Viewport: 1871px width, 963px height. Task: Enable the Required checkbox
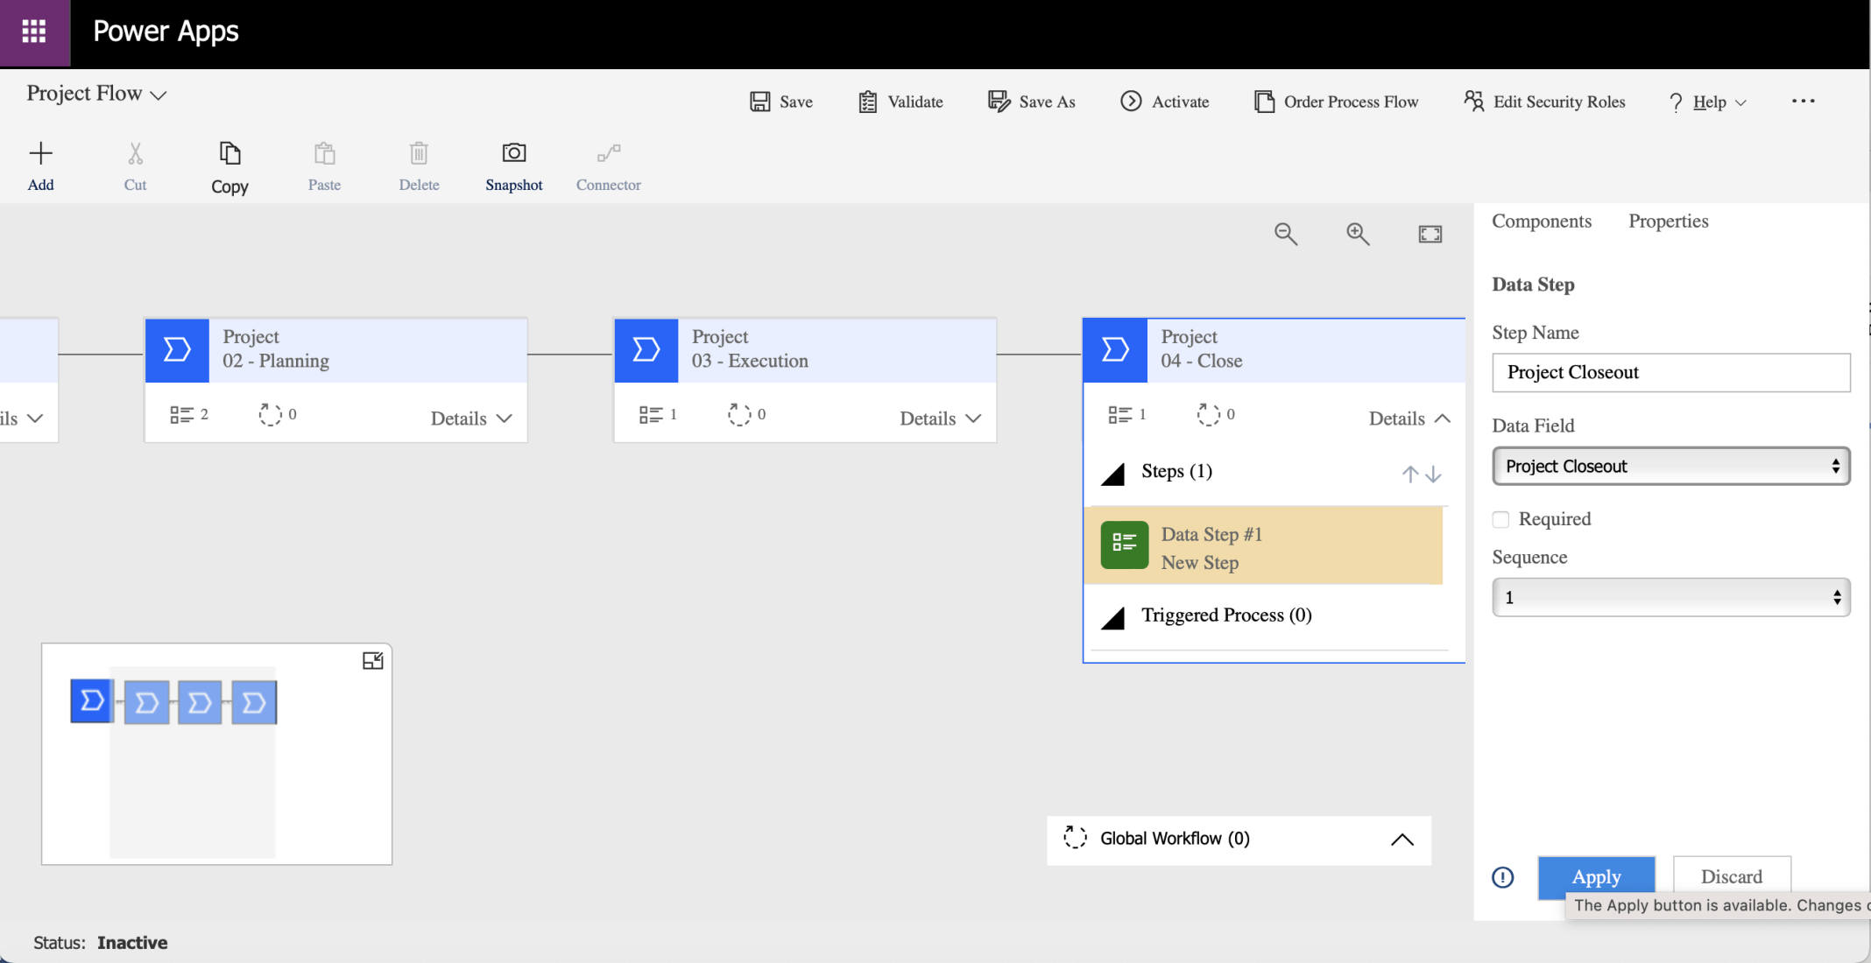(x=1501, y=519)
